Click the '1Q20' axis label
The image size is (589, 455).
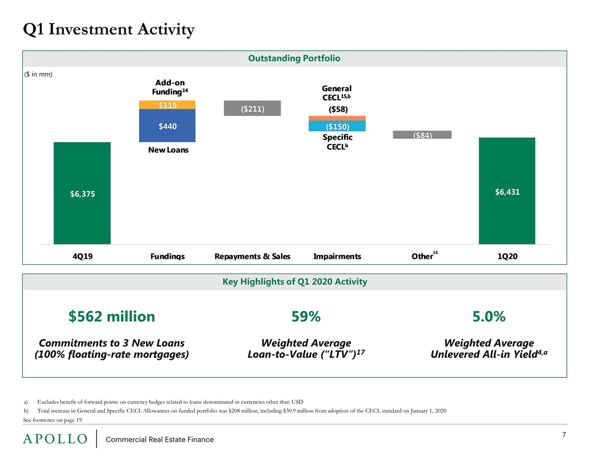coord(508,256)
